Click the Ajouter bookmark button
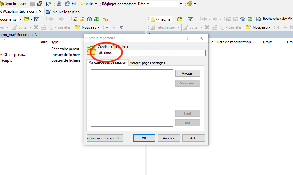 (188, 73)
